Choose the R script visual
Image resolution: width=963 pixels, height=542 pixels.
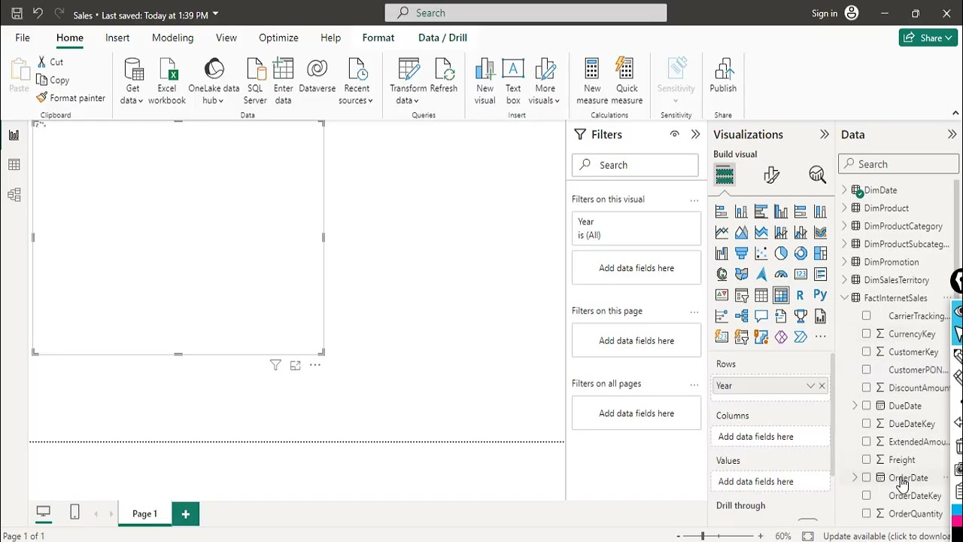pos(800,295)
